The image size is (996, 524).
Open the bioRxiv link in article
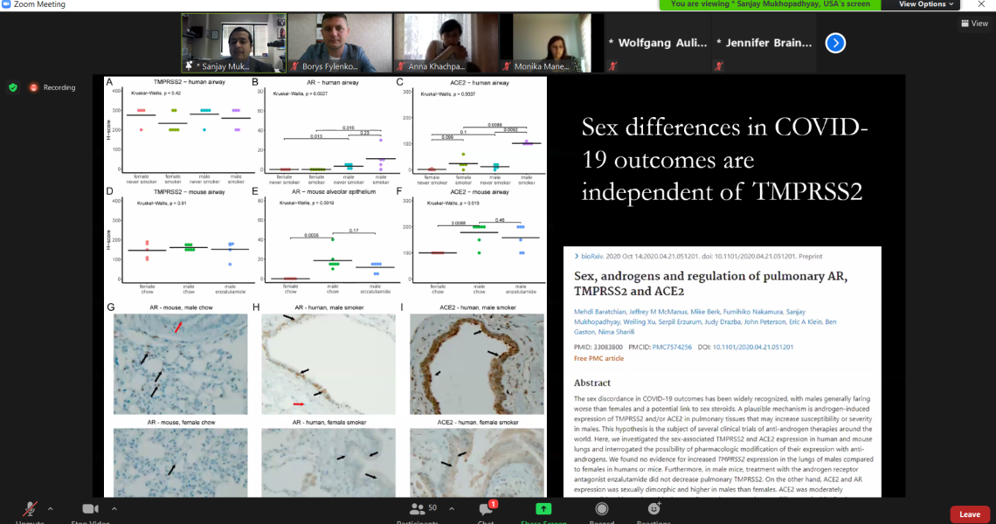(592, 257)
